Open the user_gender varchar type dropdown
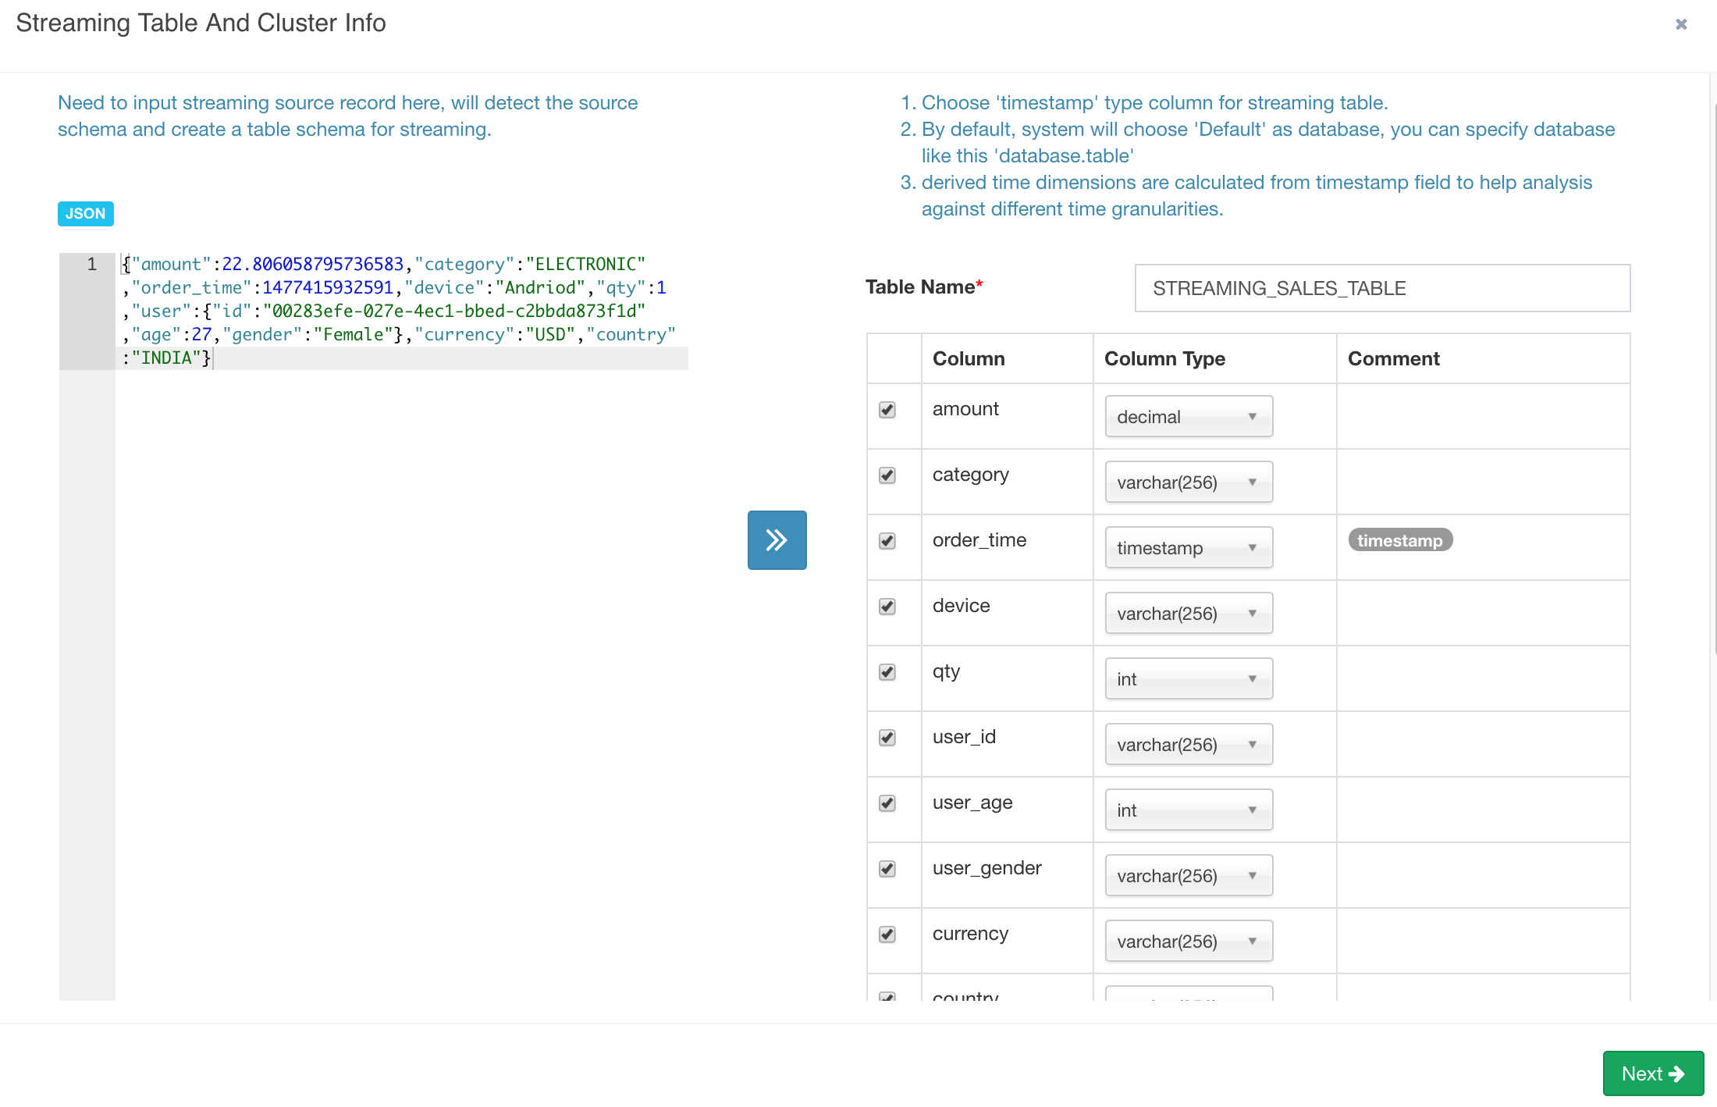 [1188, 876]
